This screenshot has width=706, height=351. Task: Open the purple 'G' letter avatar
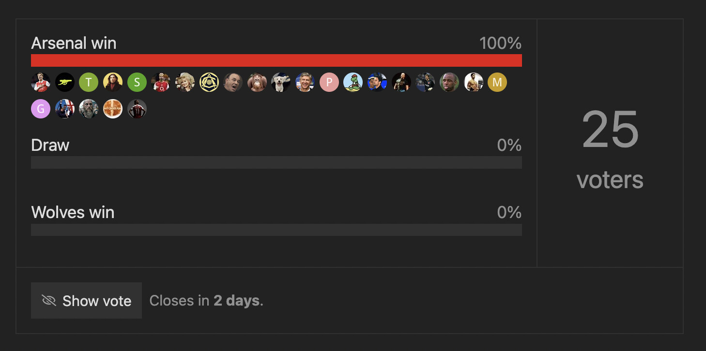pos(41,109)
